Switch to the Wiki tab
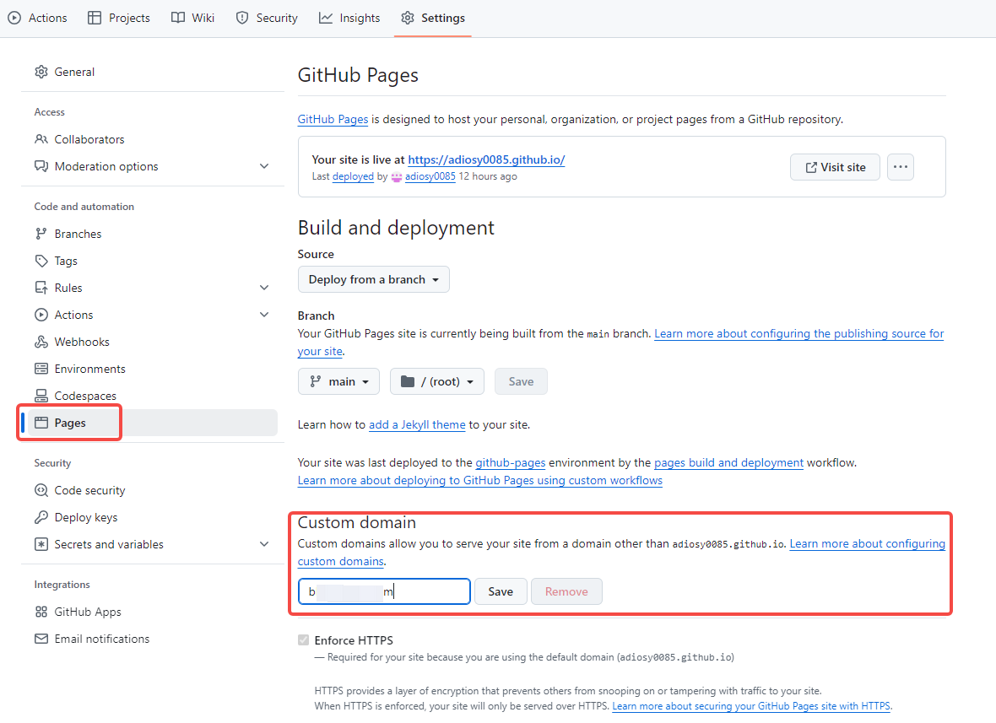Image resolution: width=996 pixels, height=723 pixels. [193, 18]
